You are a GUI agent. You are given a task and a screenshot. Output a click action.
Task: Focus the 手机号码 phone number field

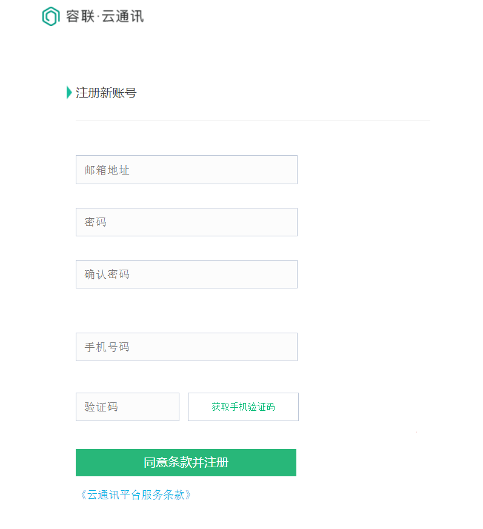[x=186, y=347]
